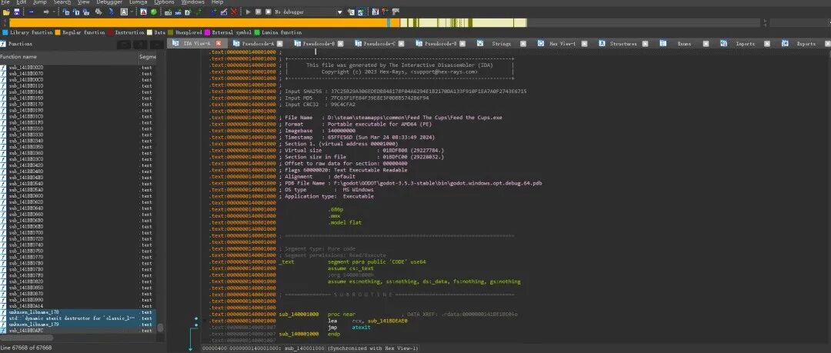The width and height of the screenshot is (831, 353).
Task: Click the External symbol magenta legend swatch
Action: pyautogui.click(x=207, y=32)
